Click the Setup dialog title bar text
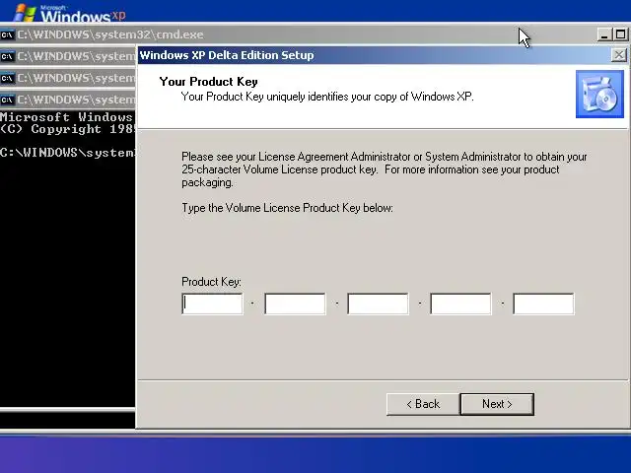Image resolution: width=631 pixels, height=473 pixels. tap(227, 55)
